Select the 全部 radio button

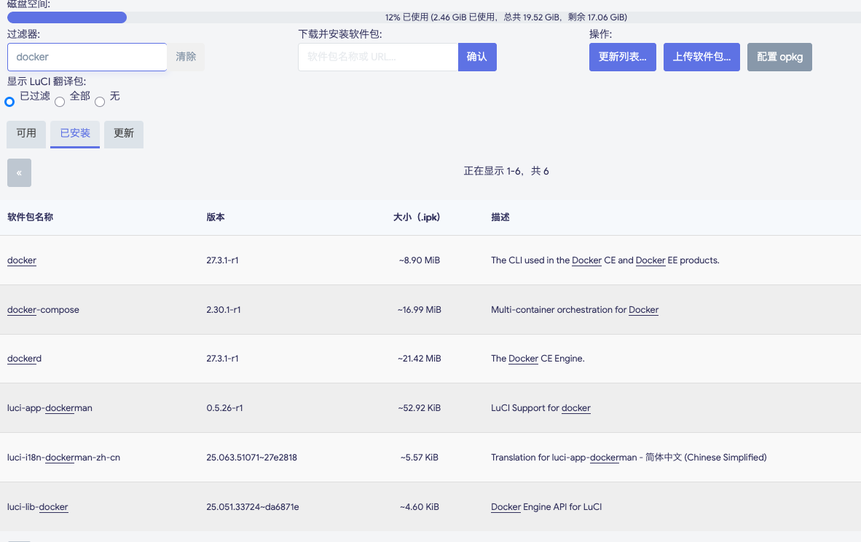pyautogui.click(x=60, y=102)
